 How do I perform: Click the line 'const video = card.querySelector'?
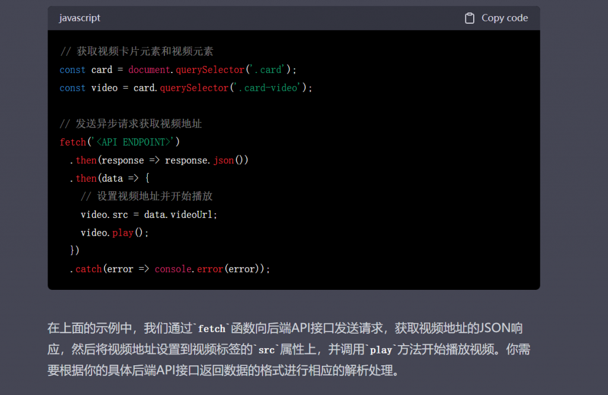point(186,88)
